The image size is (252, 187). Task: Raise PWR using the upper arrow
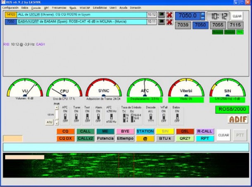(57, 107)
